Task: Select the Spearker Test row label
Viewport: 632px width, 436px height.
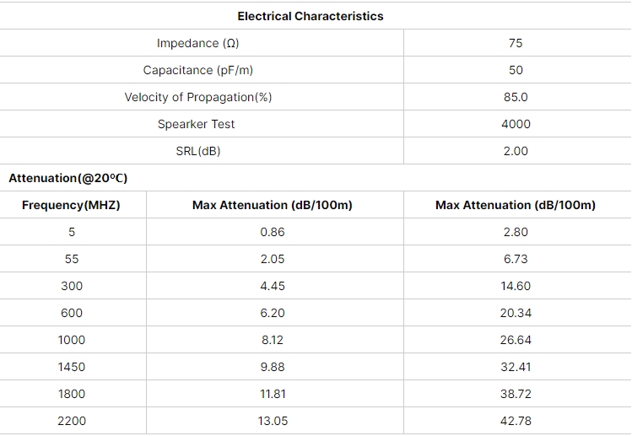Action: (x=197, y=124)
